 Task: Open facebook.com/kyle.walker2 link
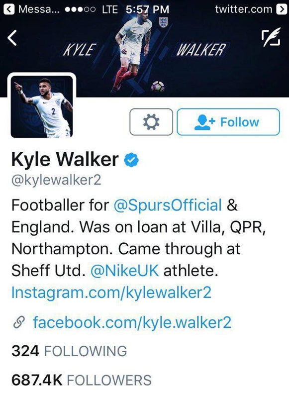(x=132, y=322)
